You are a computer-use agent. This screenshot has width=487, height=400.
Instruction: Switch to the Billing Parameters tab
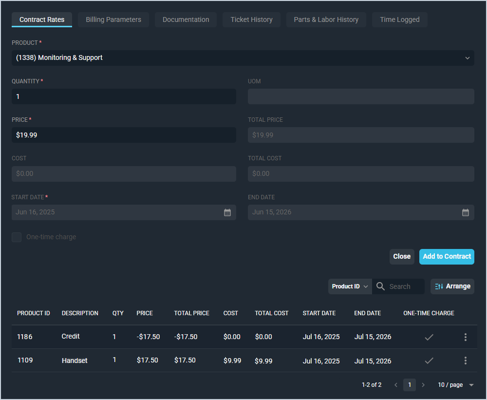pyautogui.click(x=113, y=19)
